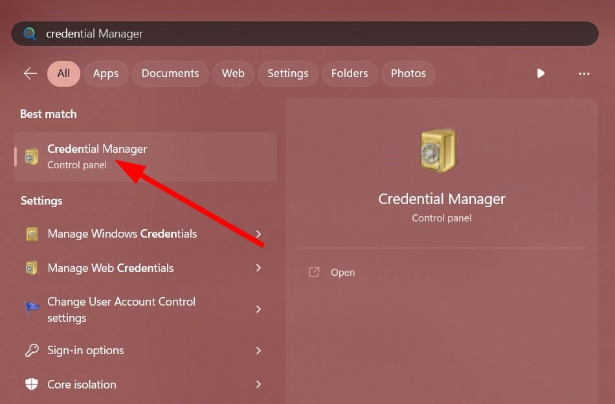
Task: Click Open in the preview pane
Action: 342,273
